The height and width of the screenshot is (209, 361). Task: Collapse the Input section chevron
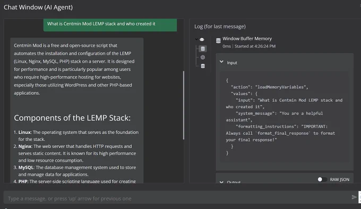tap(221, 62)
